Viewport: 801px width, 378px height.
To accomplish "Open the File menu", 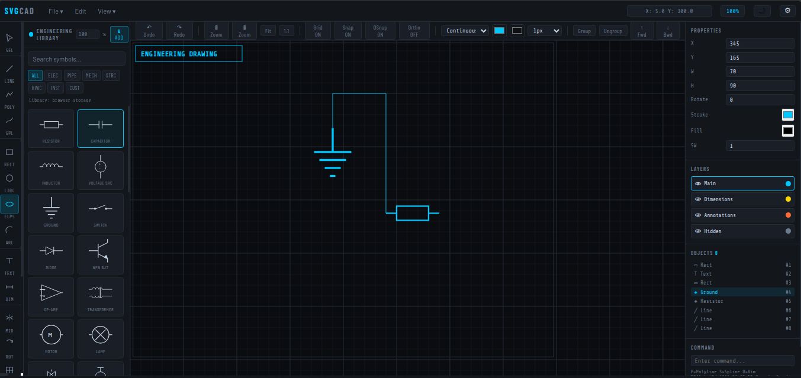I will 56,11.
